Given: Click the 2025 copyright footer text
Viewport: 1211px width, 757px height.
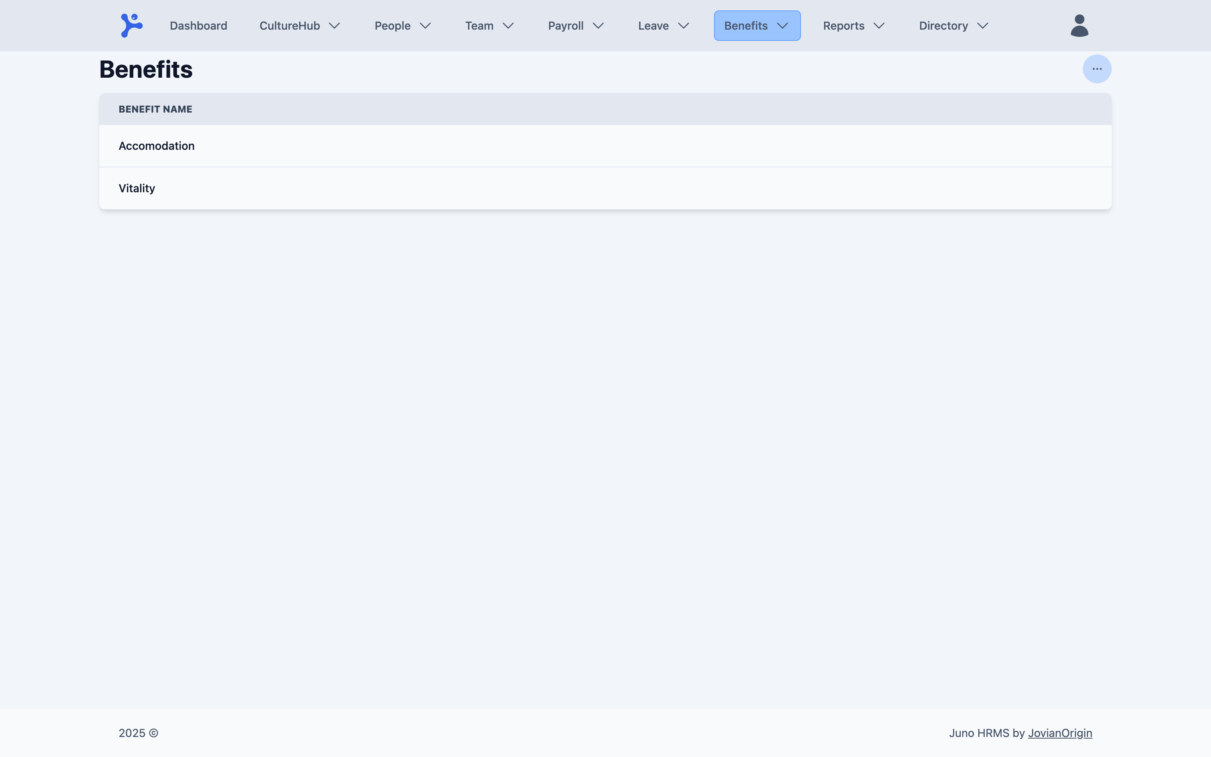Looking at the screenshot, I should (x=138, y=733).
